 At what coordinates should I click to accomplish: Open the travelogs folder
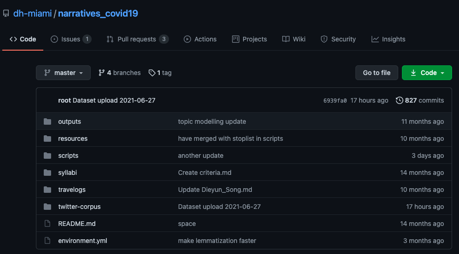click(x=72, y=190)
